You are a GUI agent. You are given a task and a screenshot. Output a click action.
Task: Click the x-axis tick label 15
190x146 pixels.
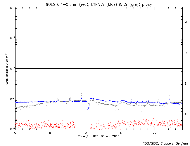pyautogui.click(x=120, y=133)
